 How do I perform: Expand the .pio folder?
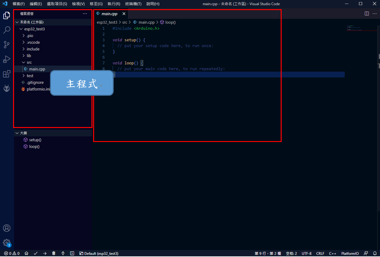coord(53,36)
